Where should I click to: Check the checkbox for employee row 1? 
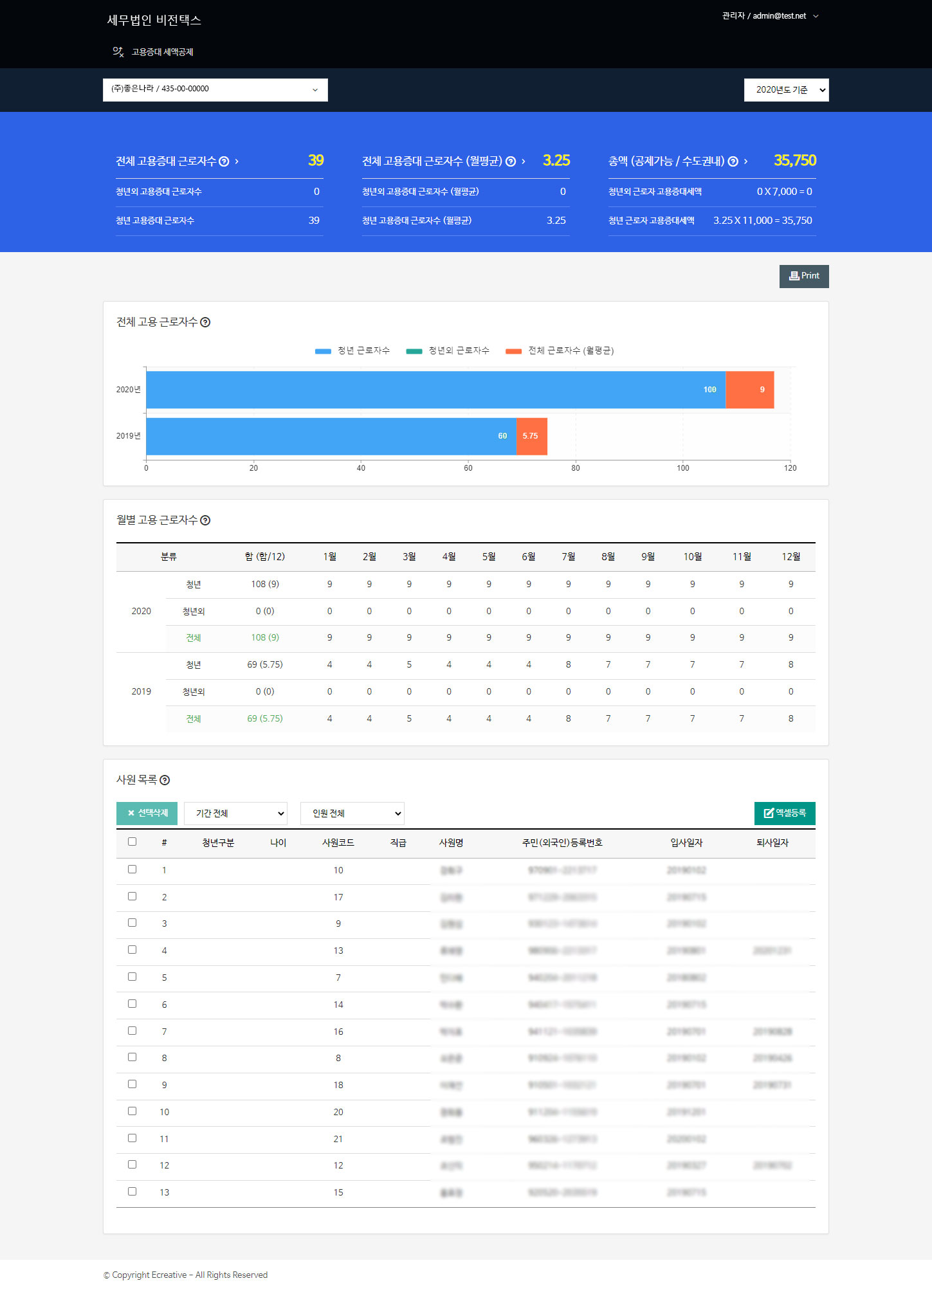click(x=132, y=869)
